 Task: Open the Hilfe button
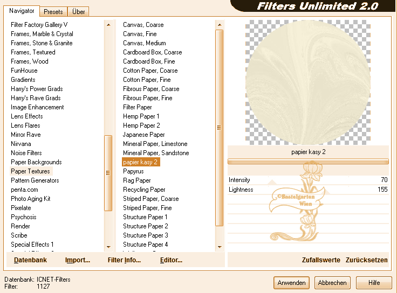pos(374,282)
